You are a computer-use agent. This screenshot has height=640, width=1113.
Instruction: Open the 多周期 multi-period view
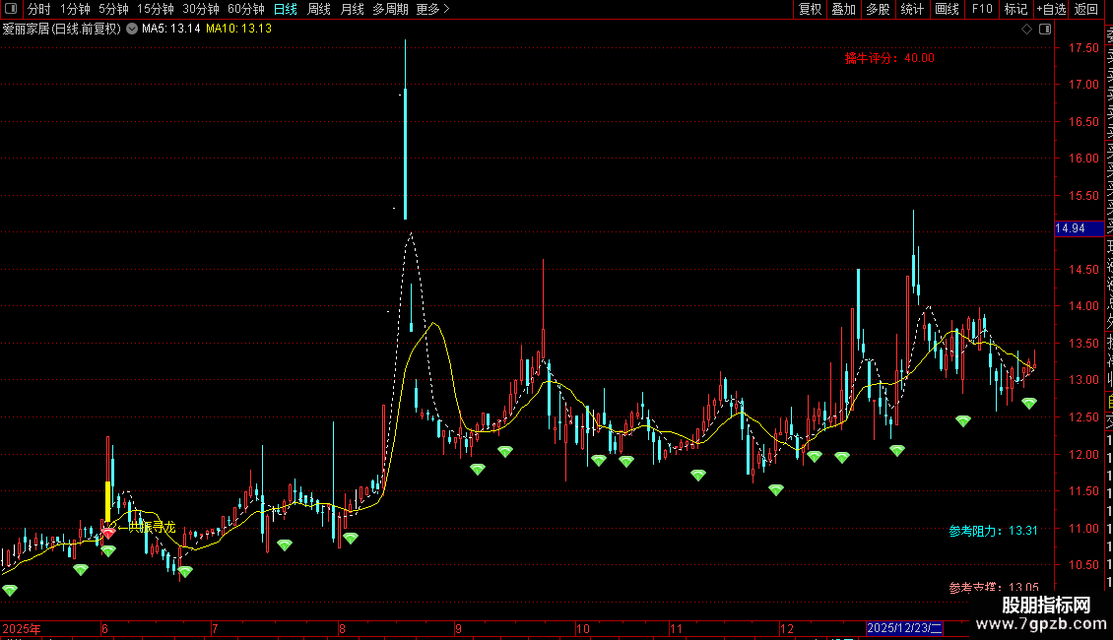[x=390, y=9]
